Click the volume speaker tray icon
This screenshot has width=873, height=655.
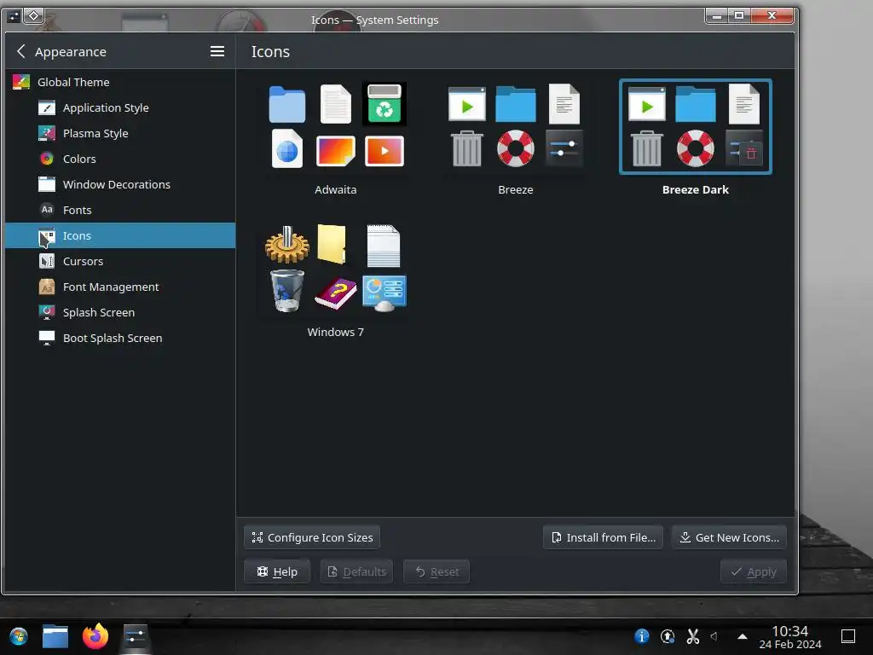click(x=714, y=636)
